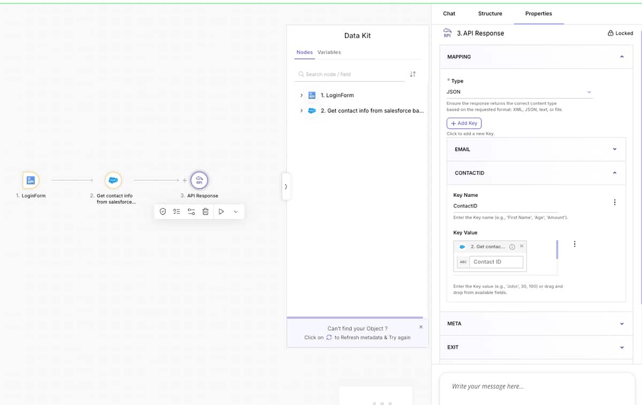Image resolution: width=642 pixels, height=405 pixels.
Task: Click the Salesforce icon in Data Kit list
Action: [312, 111]
